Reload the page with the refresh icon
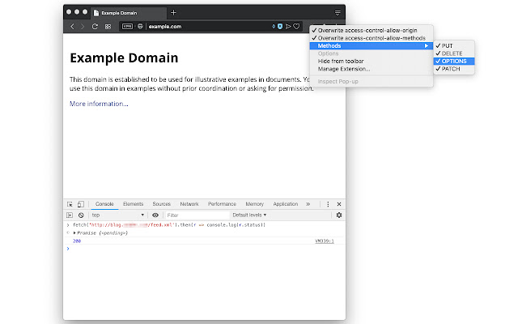The image size is (518, 324). click(x=95, y=27)
